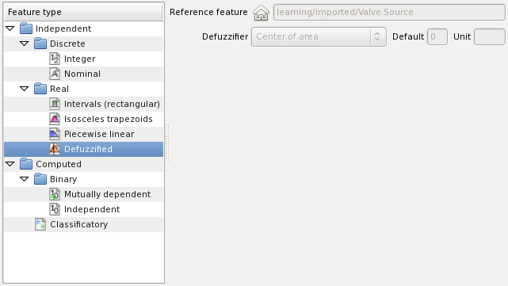Click the Defuzzified feature icon

pos(55,149)
